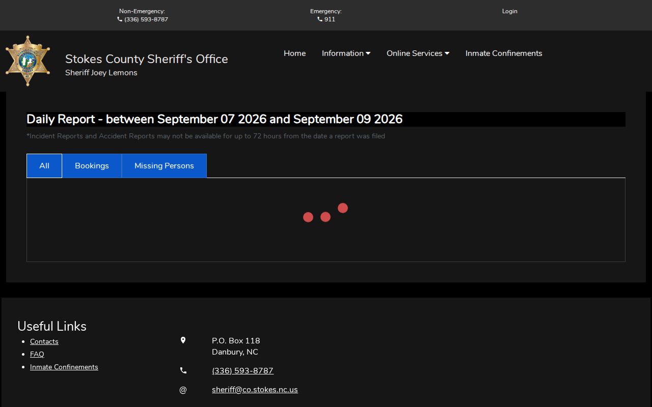Click the map pin icon in footer
Viewport: 652px width, 407px height.
click(183, 340)
